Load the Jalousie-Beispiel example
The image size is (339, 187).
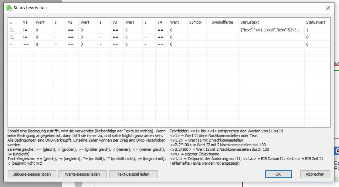coord(32,174)
